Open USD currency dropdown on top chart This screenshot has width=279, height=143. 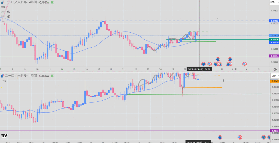(274, 2)
